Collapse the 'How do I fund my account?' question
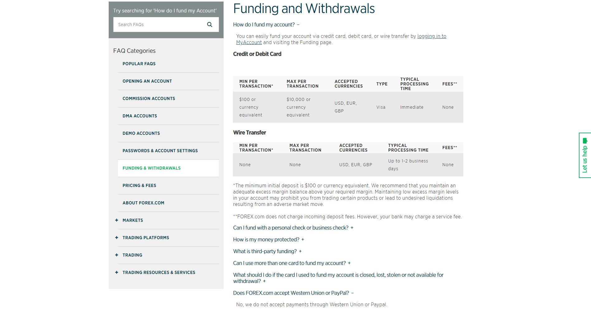 point(266,25)
